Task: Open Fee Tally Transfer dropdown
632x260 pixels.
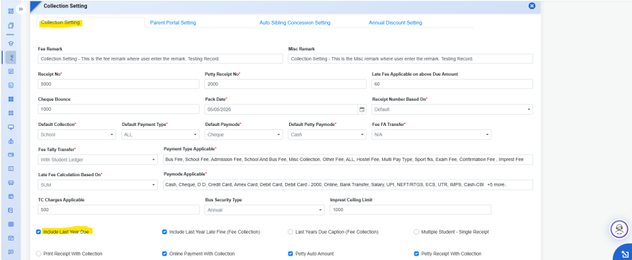Action: coord(97,159)
